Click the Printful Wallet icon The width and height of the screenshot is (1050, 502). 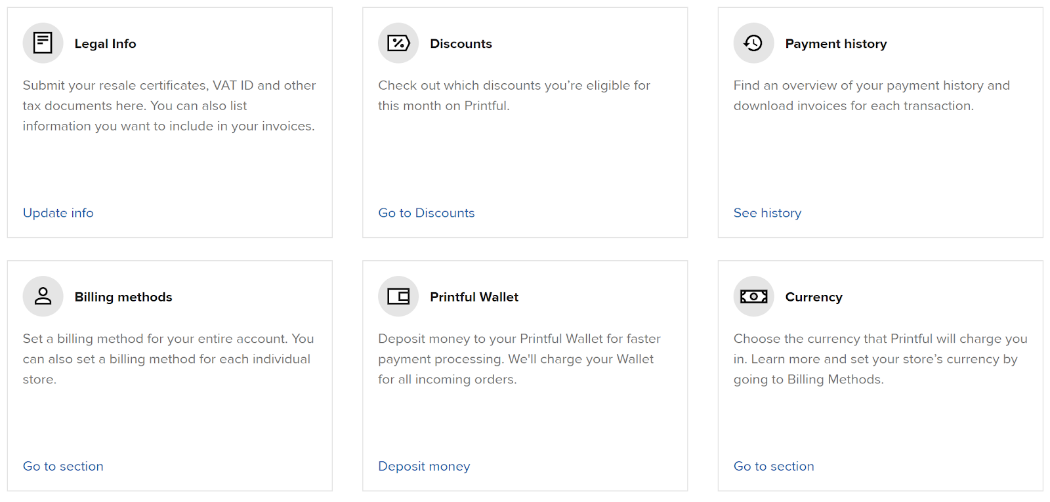coord(398,296)
